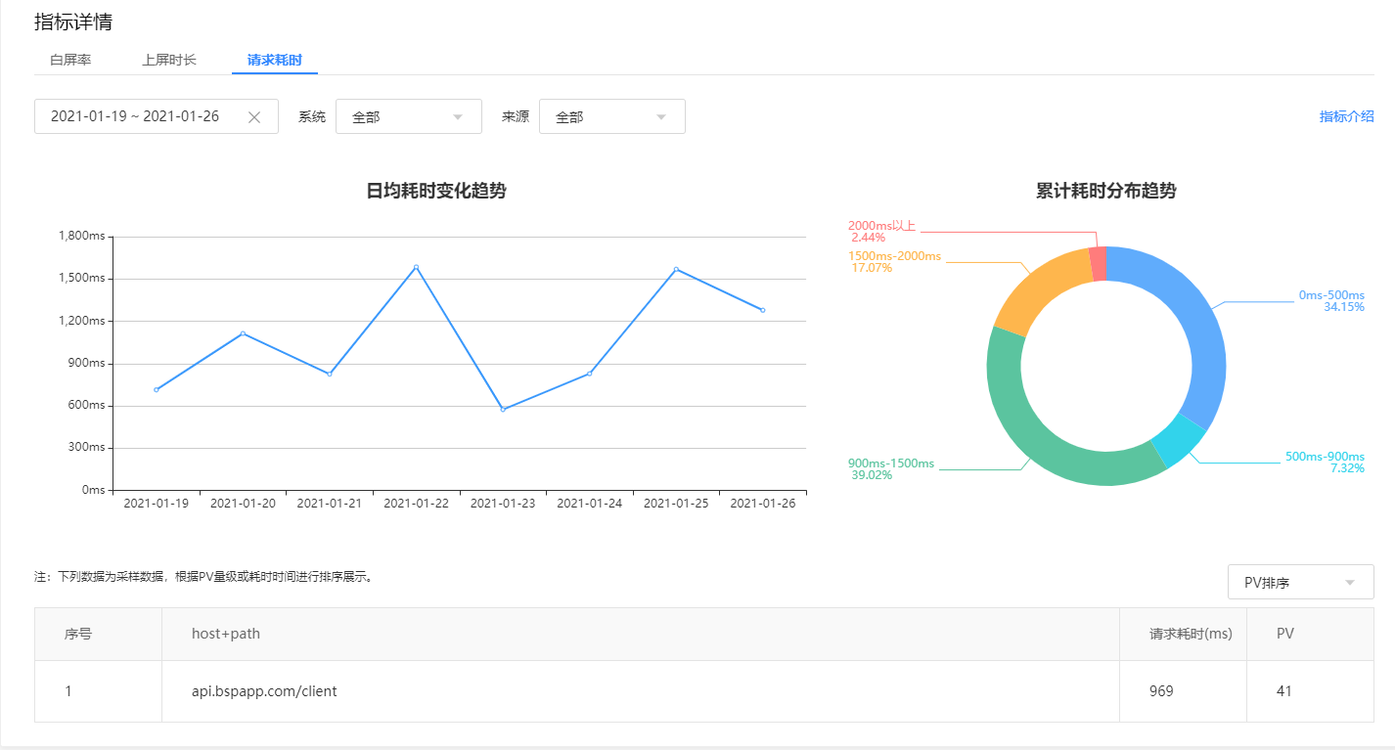Clear the date range with the X icon
The height and width of the screenshot is (750, 1395).
click(253, 115)
